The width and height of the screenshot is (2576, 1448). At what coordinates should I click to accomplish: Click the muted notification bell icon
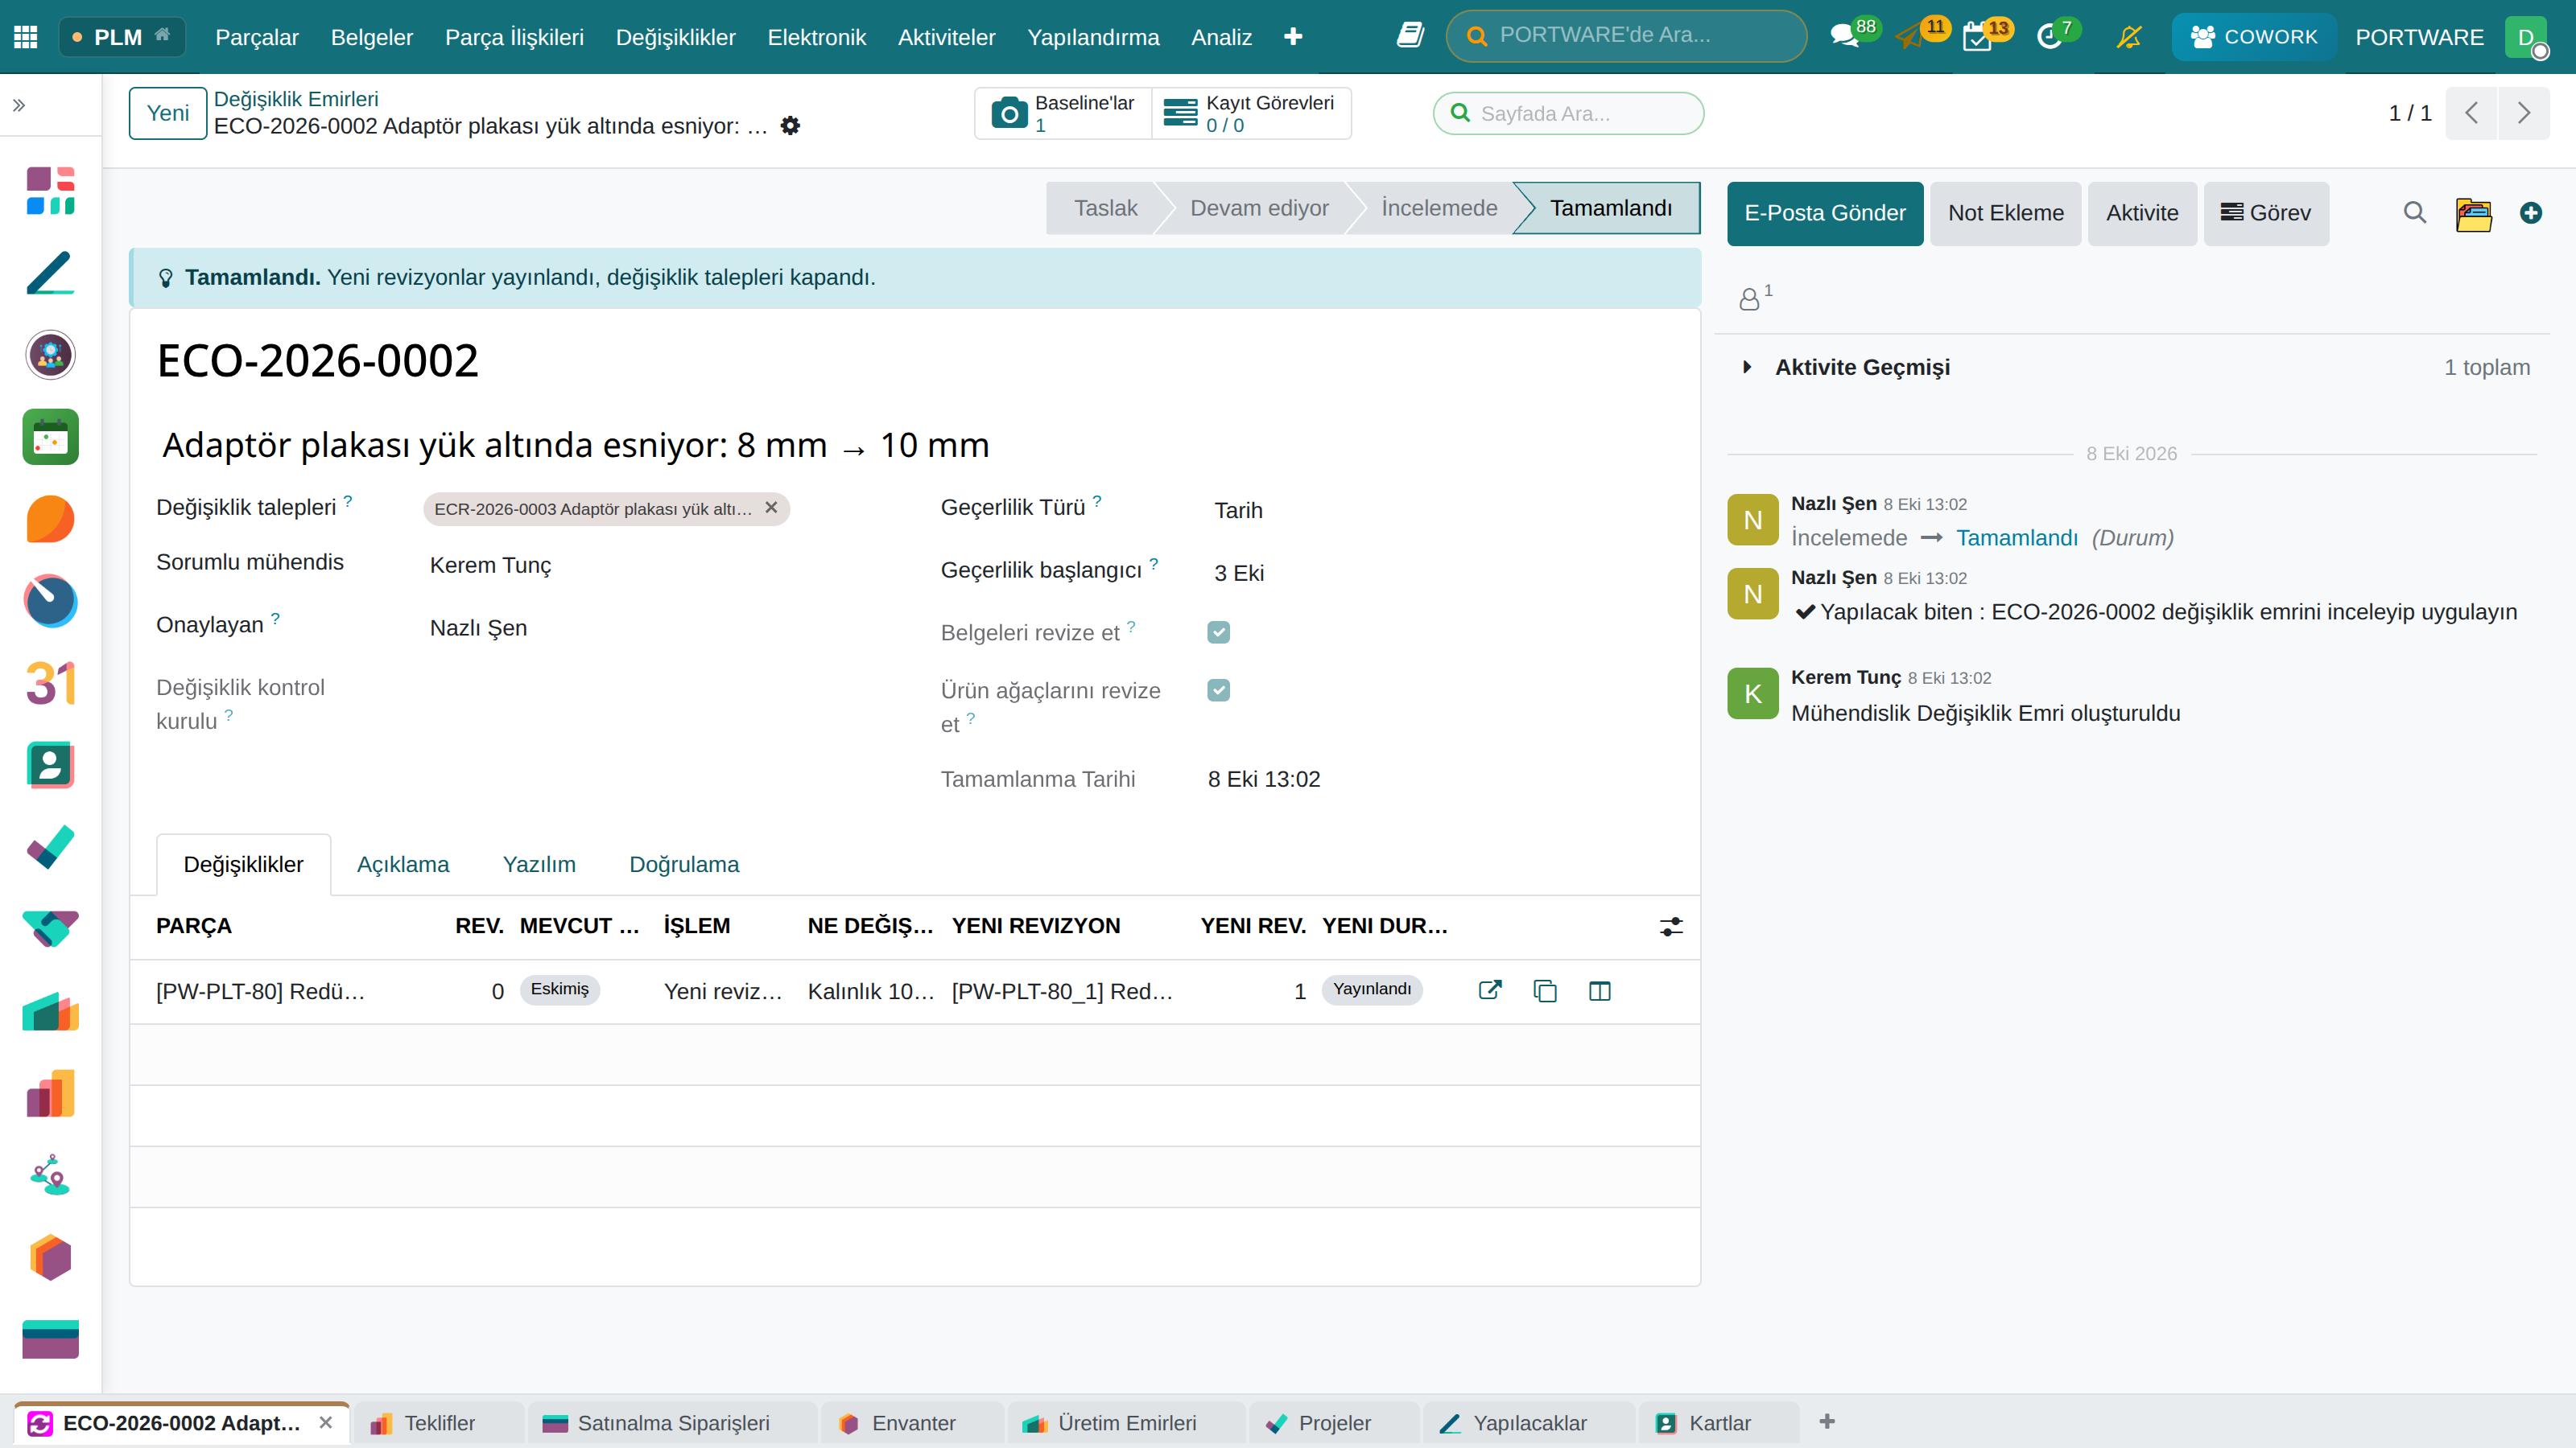(2129, 37)
